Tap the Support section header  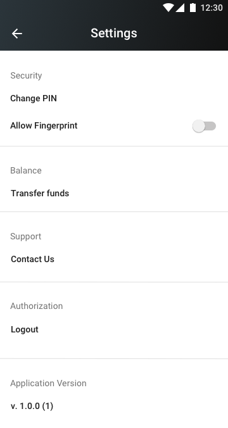(x=26, y=236)
